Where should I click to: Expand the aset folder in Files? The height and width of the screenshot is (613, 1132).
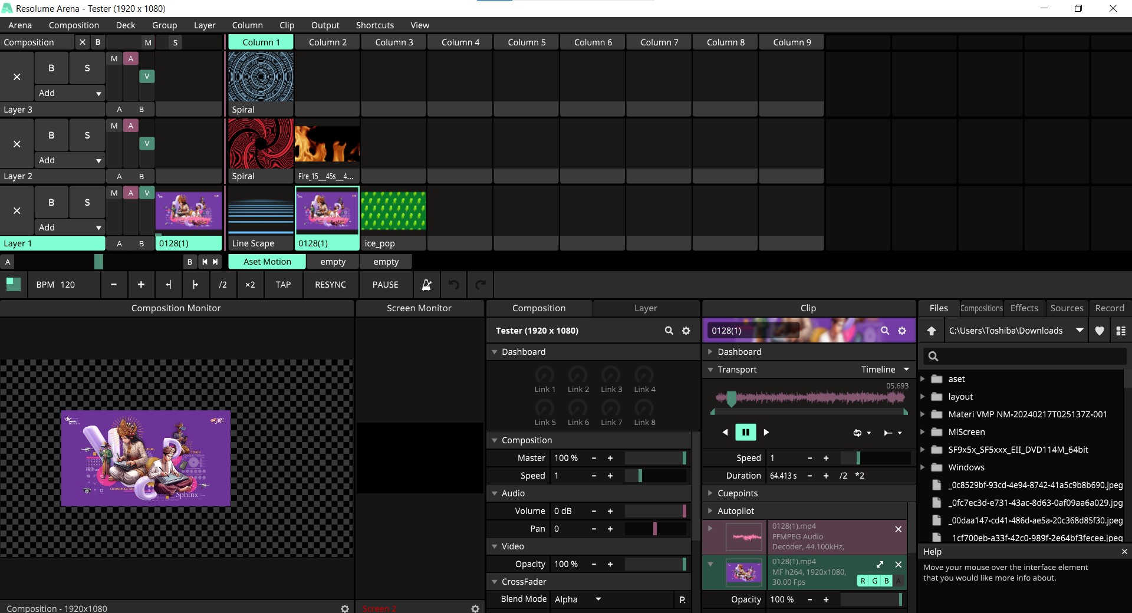click(923, 379)
